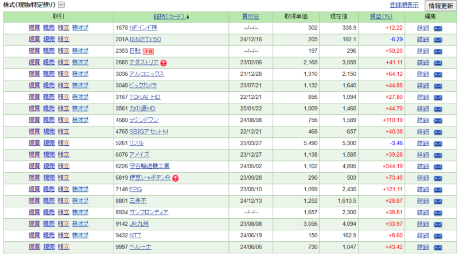Open the 守谷輸送機工業 stock link
The width and height of the screenshot is (459, 255).
point(149,166)
